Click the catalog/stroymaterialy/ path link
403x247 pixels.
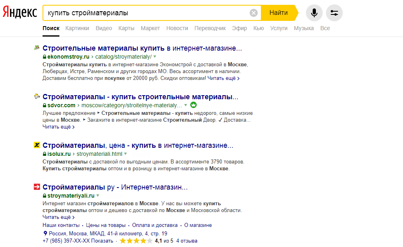(x=123, y=57)
